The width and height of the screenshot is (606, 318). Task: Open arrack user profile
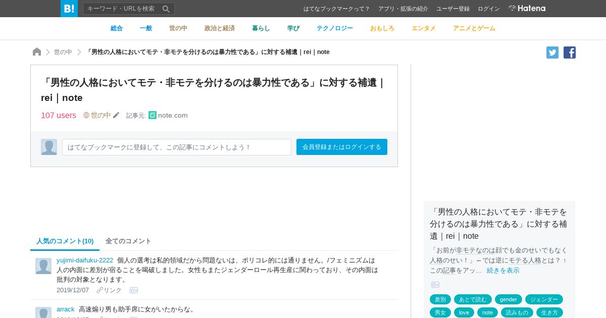(66, 309)
